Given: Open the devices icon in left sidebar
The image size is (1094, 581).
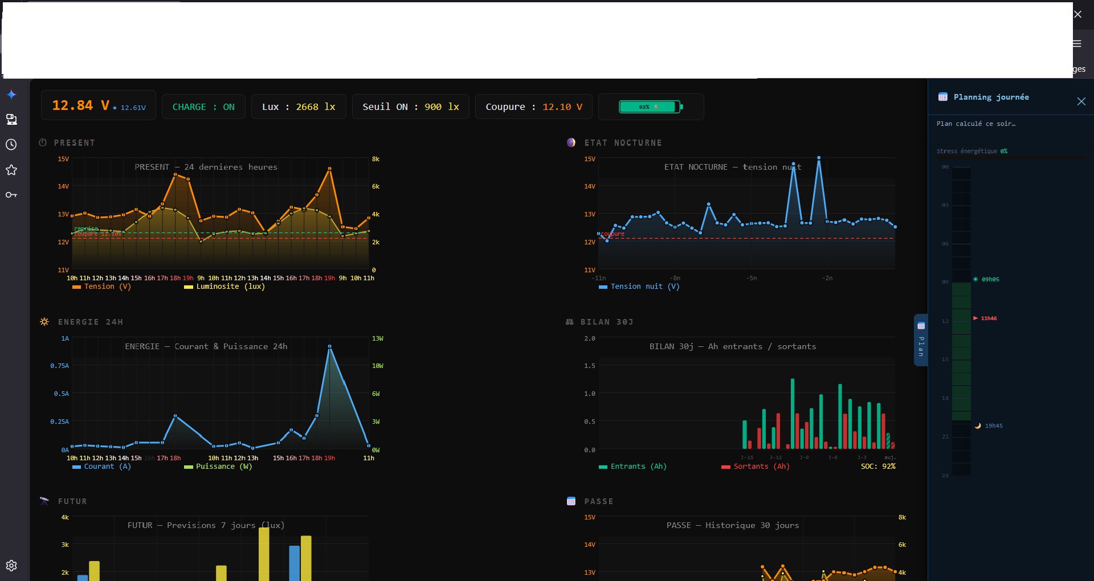Looking at the screenshot, I should 11,120.
